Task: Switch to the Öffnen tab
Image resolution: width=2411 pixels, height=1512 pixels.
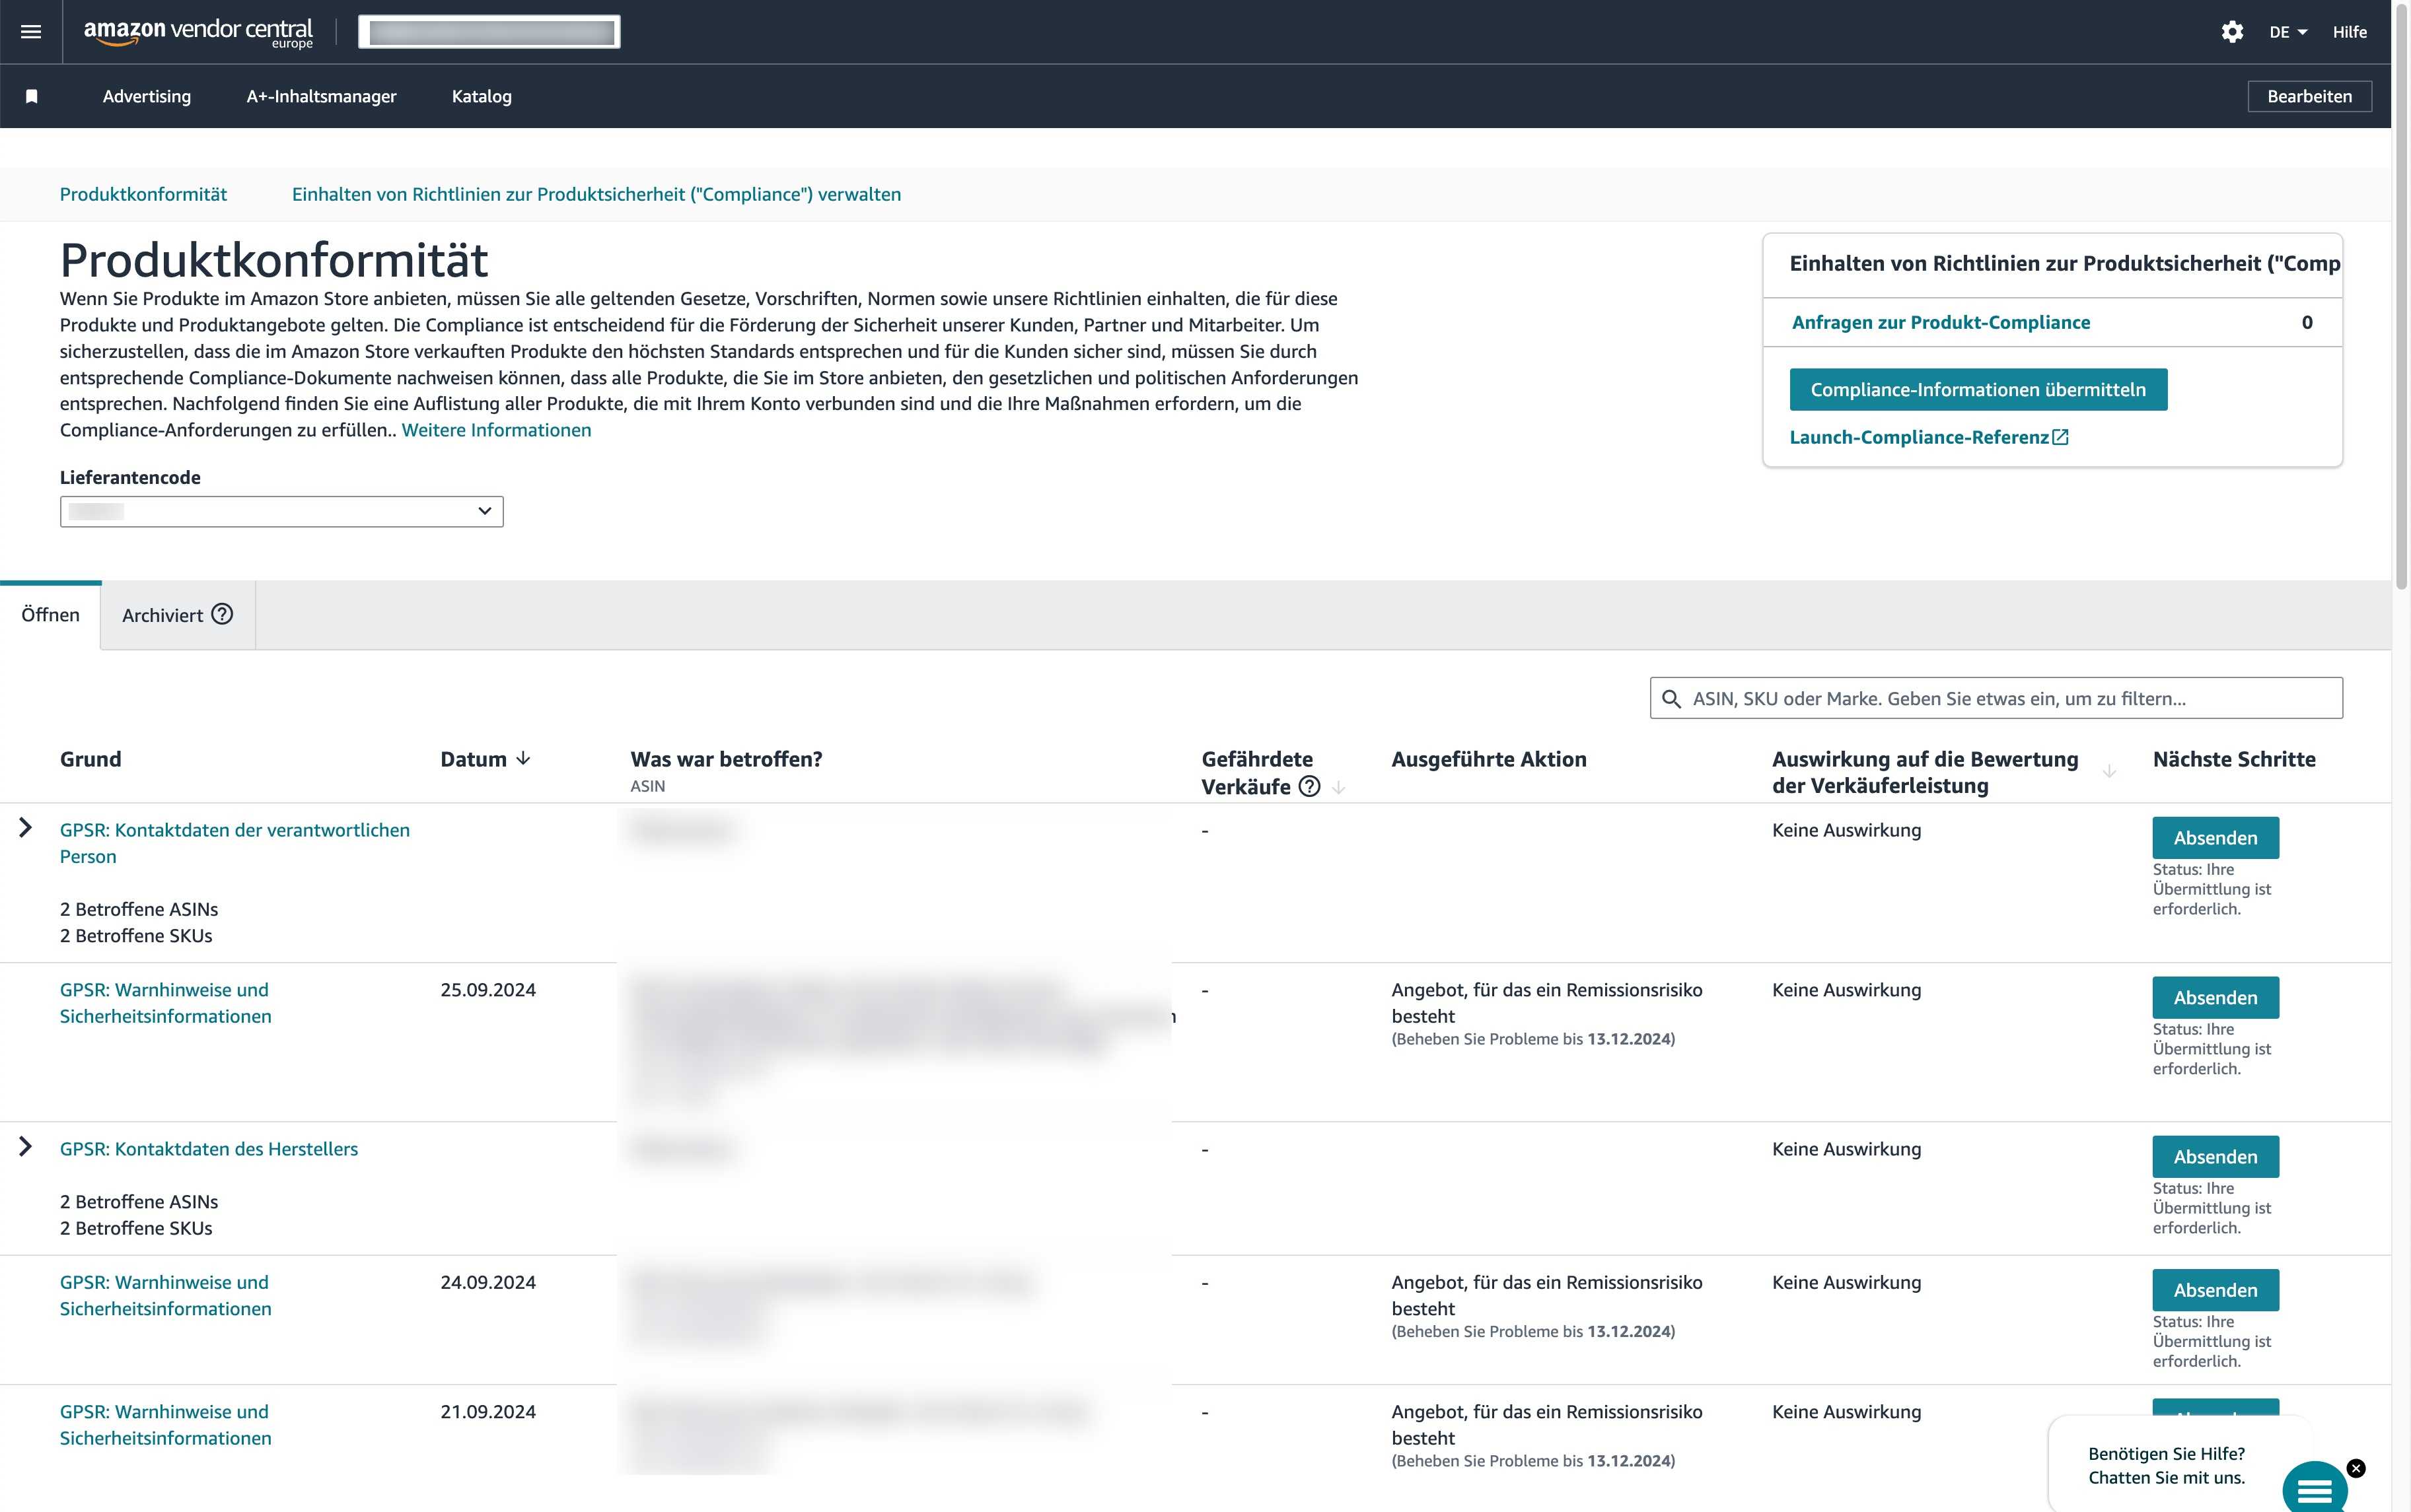Action: point(50,615)
